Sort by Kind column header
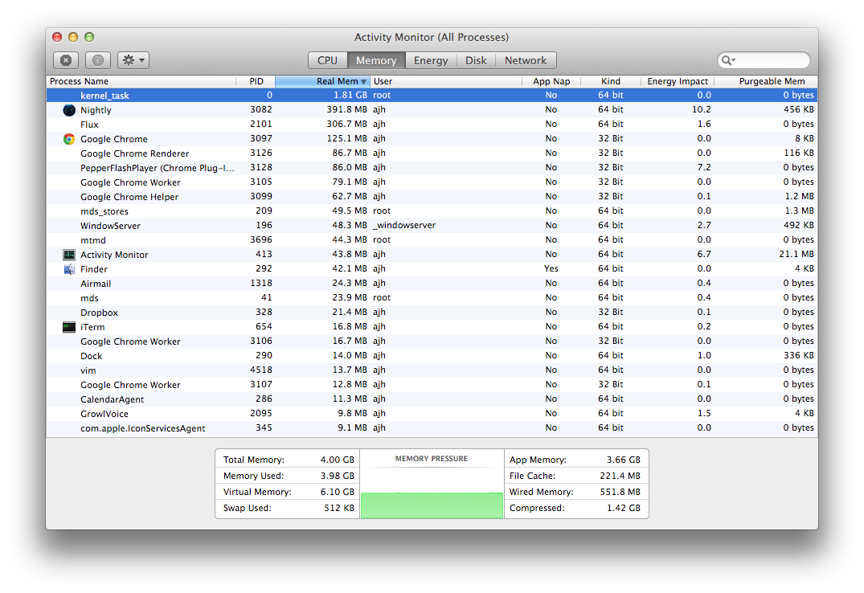This screenshot has height=593, width=864. tap(611, 81)
